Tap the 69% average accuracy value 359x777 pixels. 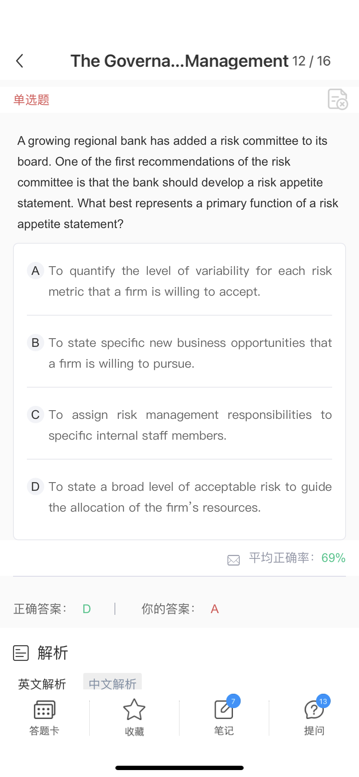point(333,558)
